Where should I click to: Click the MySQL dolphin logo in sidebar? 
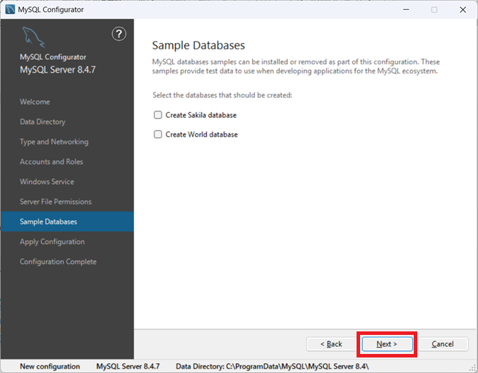coord(34,38)
